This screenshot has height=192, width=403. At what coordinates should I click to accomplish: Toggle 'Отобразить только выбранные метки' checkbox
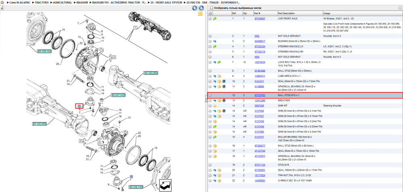211,8
